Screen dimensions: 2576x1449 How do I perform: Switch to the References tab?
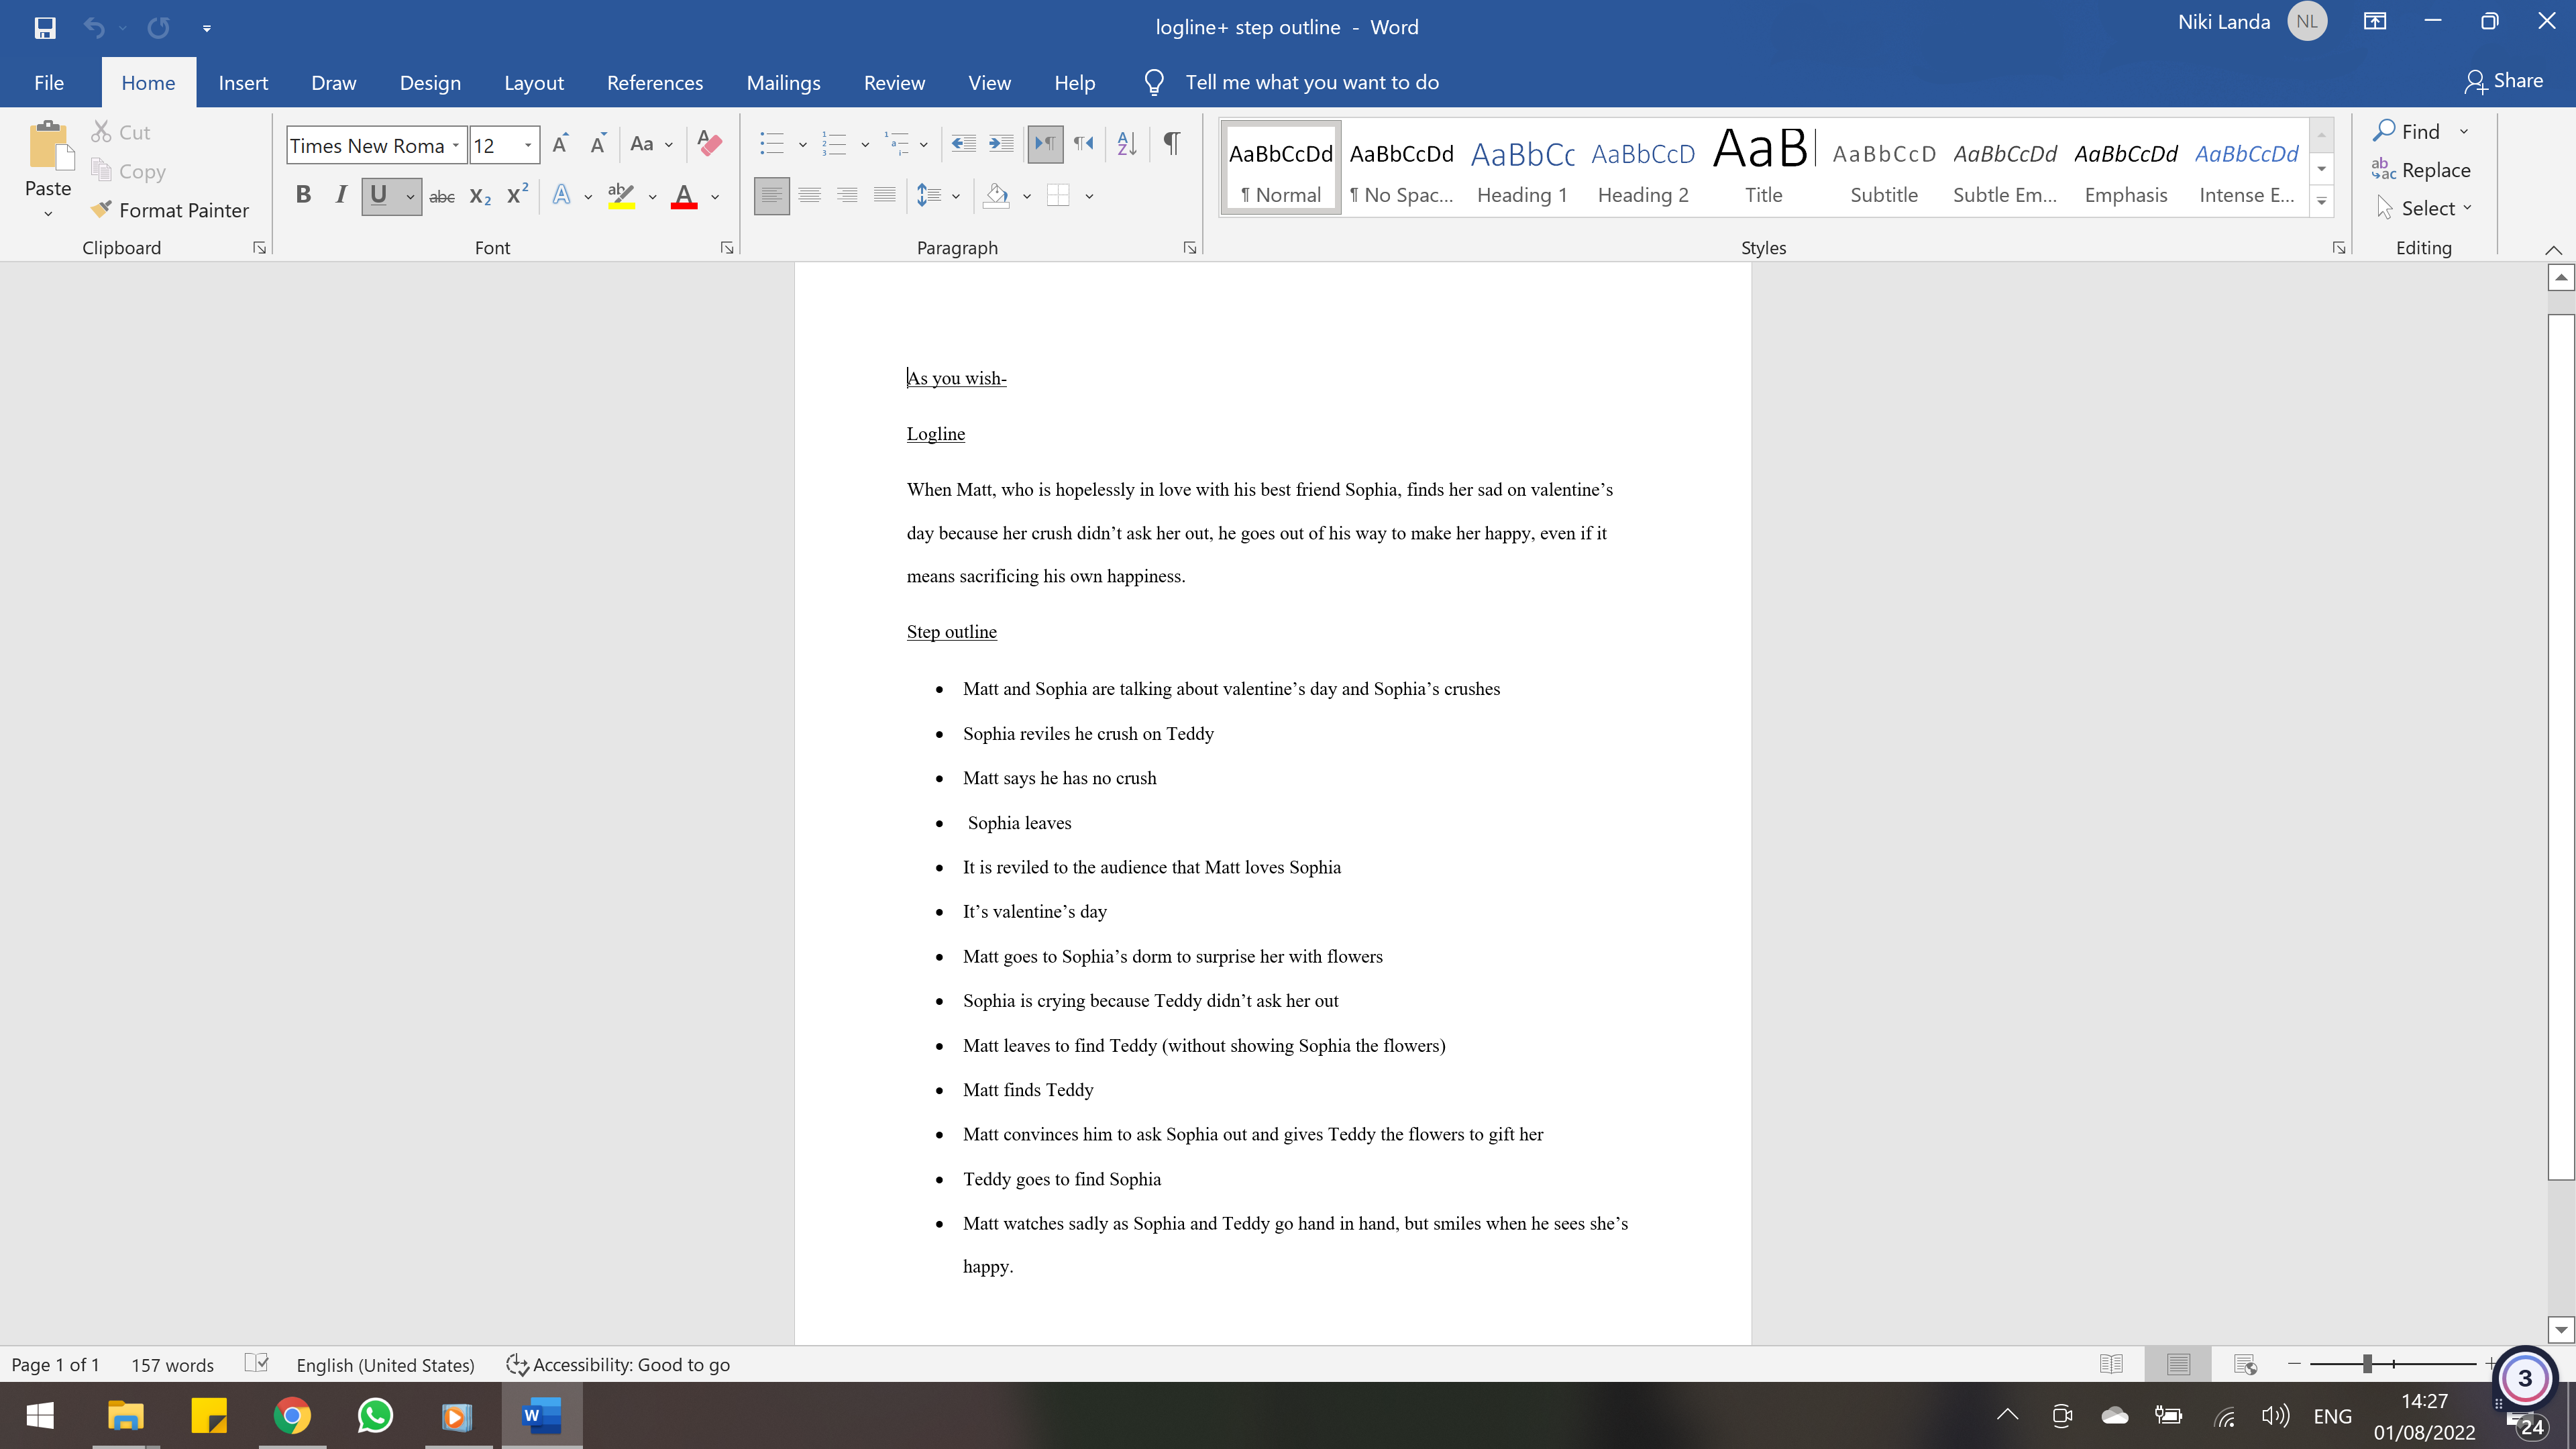655,83
